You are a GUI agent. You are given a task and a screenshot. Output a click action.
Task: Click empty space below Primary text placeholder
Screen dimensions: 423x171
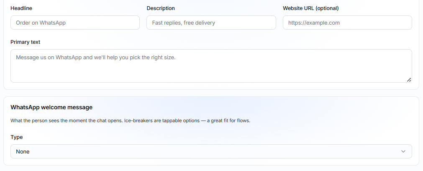point(211,72)
